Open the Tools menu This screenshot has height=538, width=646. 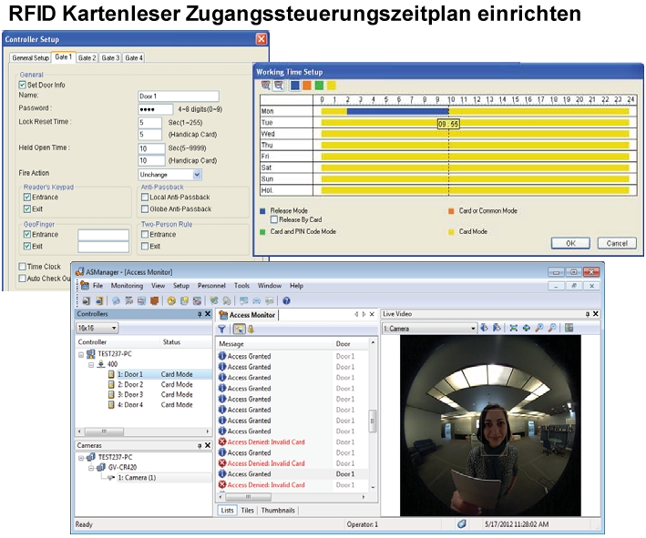[x=241, y=285]
